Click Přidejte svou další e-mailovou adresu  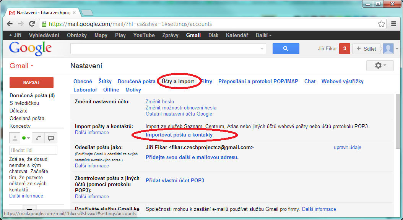point(192,157)
